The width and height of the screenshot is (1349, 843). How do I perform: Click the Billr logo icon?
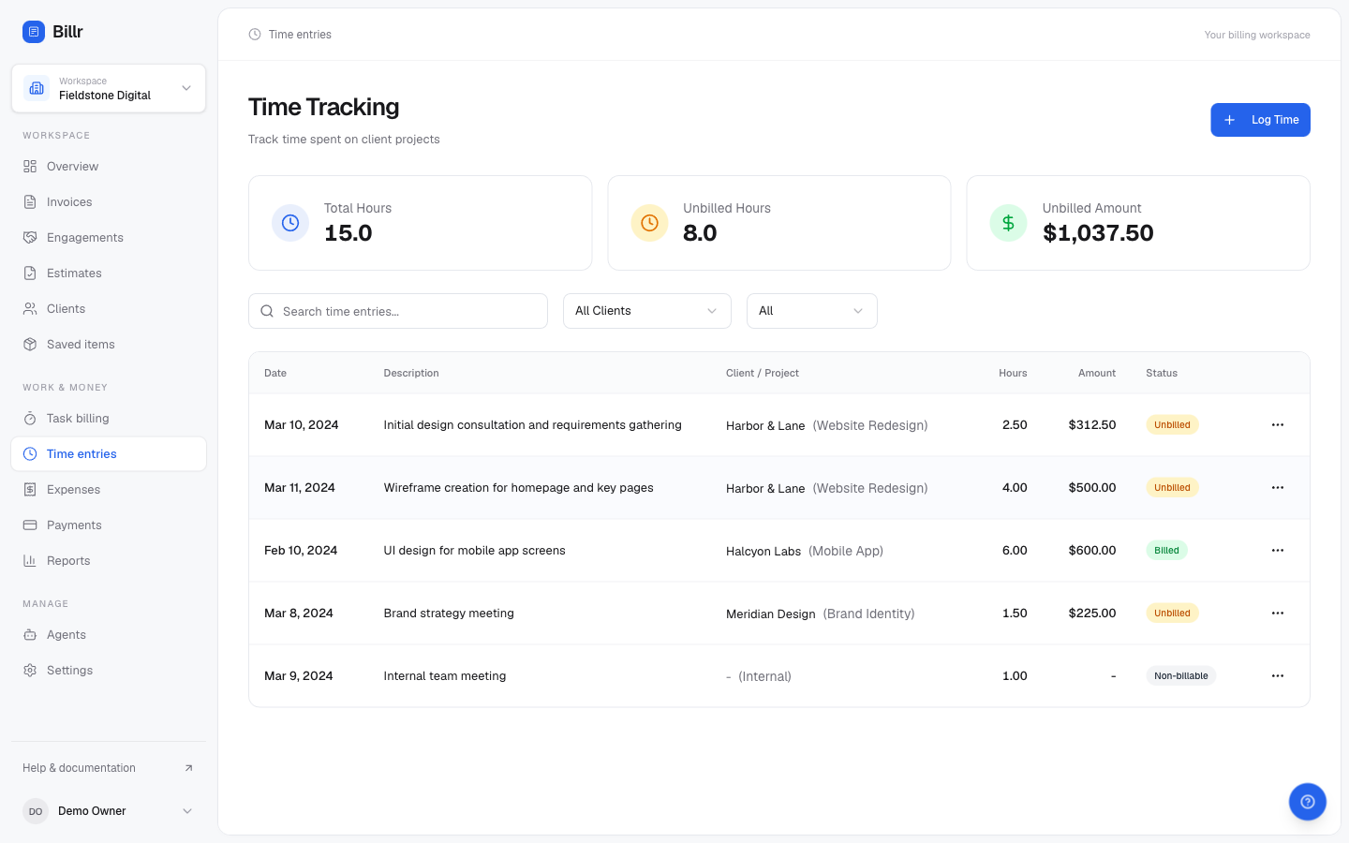(x=34, y=32)
